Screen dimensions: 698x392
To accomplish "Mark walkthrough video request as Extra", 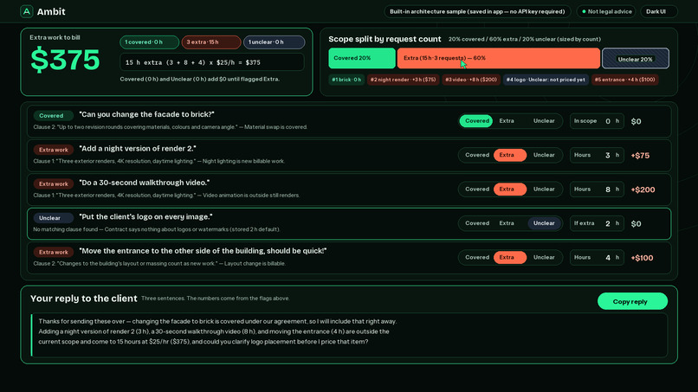I will (510, 190).
